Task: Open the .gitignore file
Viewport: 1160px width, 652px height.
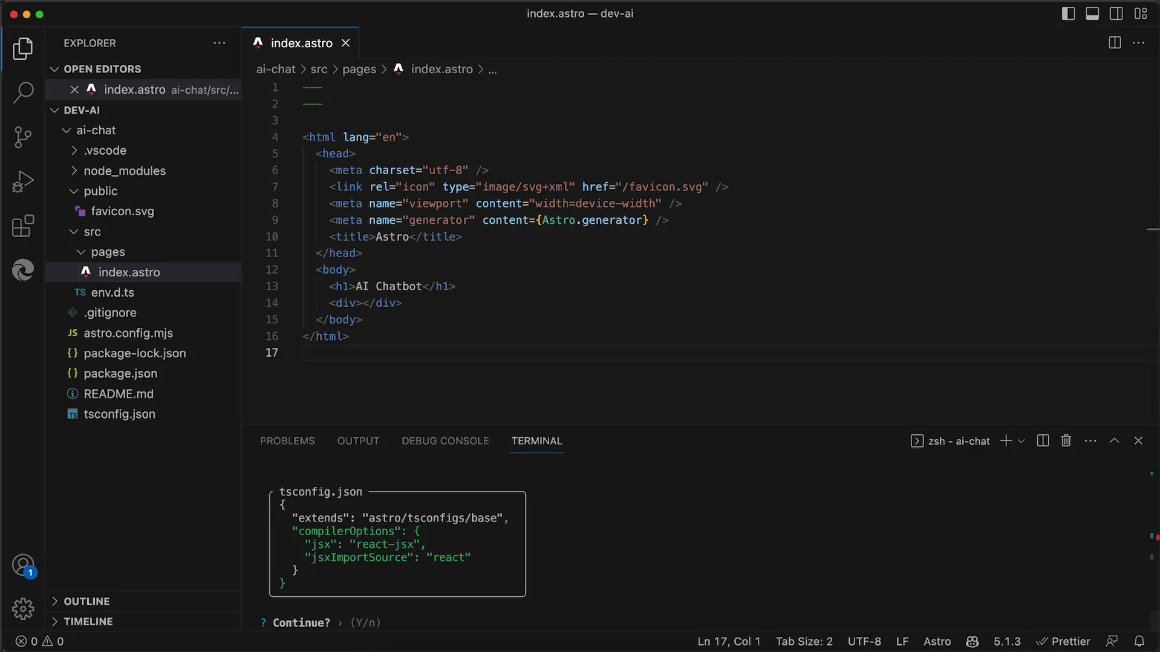Action: 143,313
